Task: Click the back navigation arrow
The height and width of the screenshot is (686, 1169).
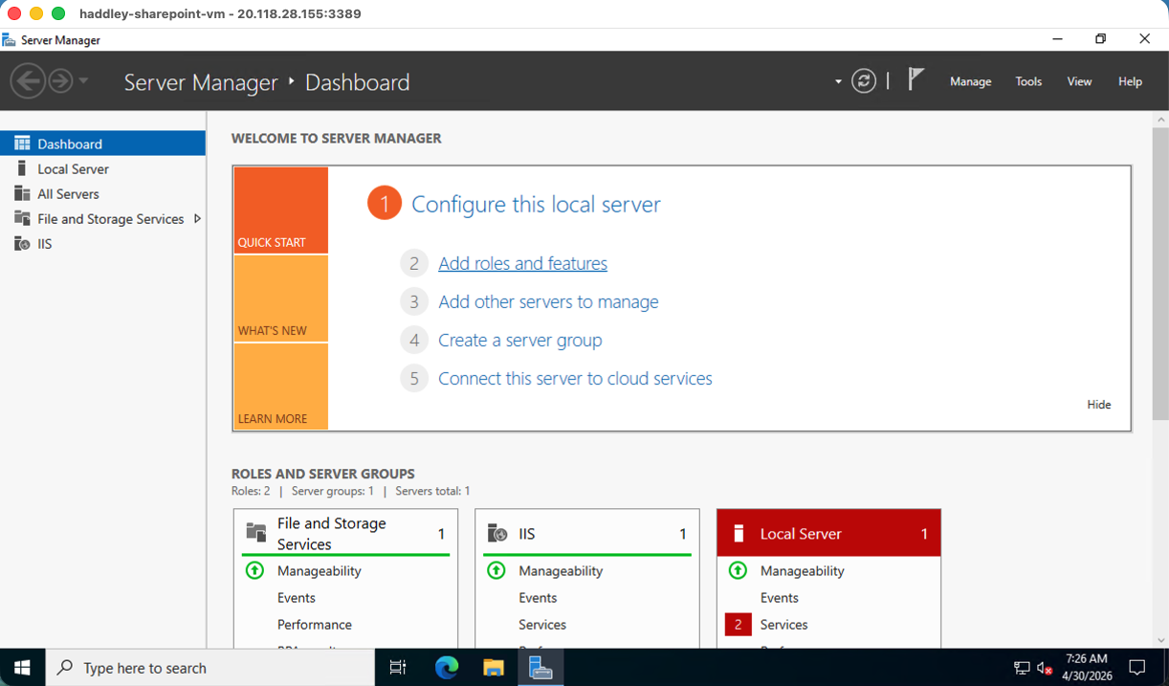Action: (x=29, y=81)
